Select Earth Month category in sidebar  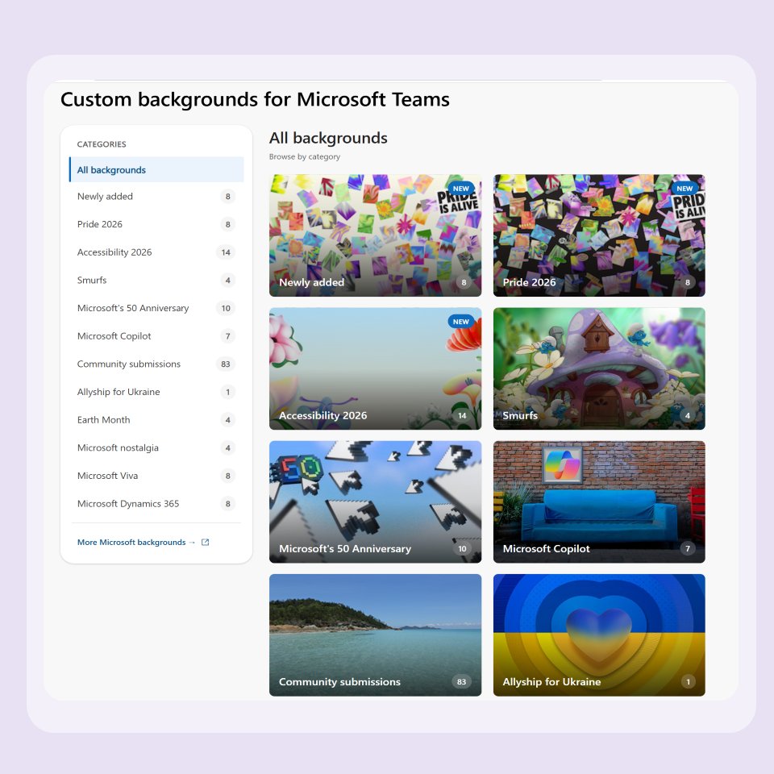tap(156, 420)
